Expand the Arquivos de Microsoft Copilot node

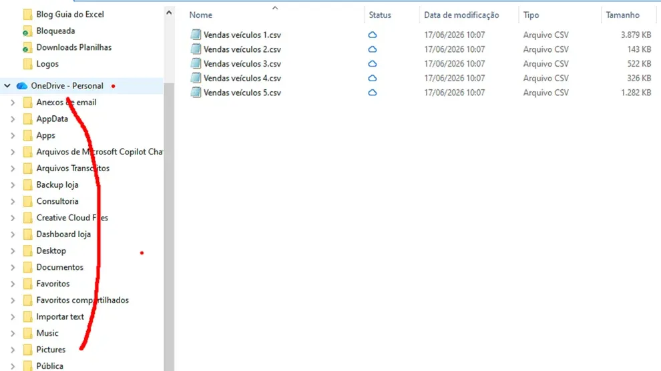coord(13,152)
